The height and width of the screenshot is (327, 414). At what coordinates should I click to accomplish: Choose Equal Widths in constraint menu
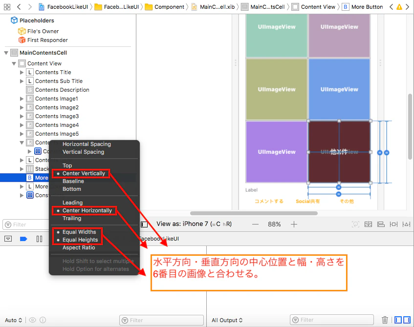79,232
